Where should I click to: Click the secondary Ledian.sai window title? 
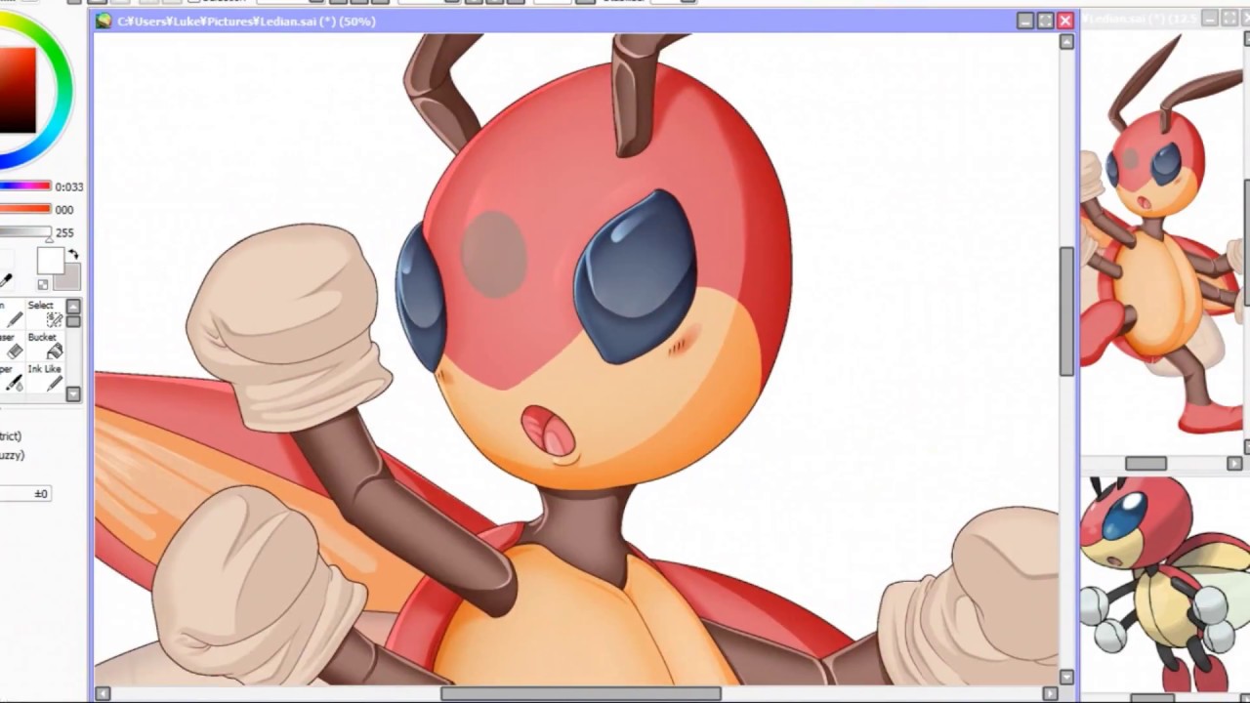pos(1139,19)
